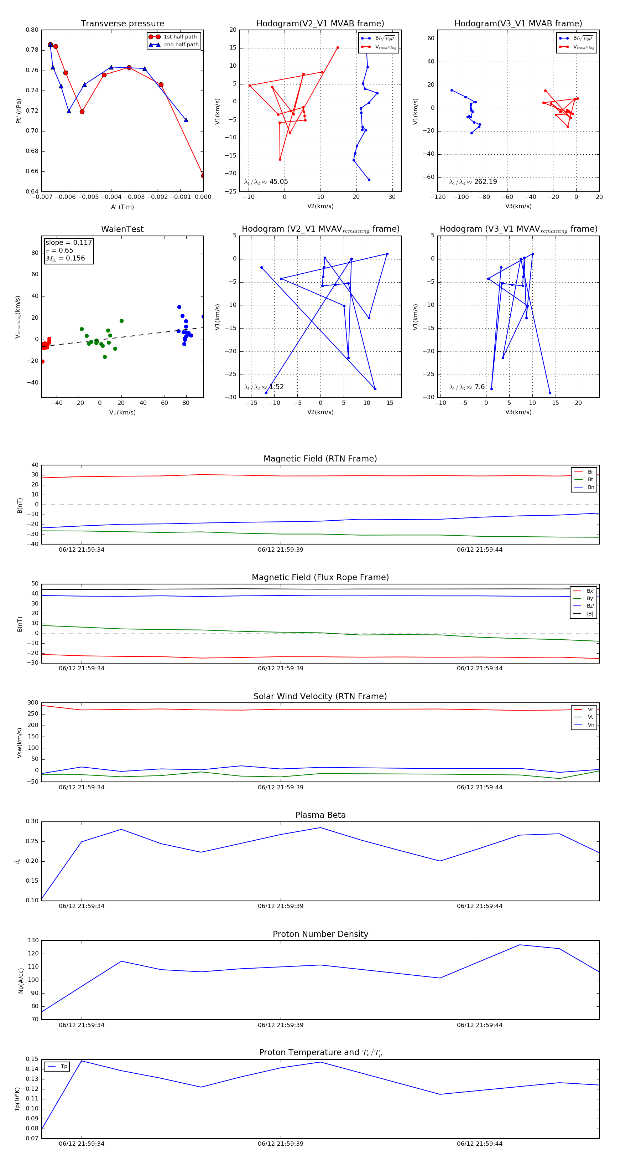The height and width of the screenshot is (1176, 641).
Task: Click the By' legend entry
Action: point(584,598)
